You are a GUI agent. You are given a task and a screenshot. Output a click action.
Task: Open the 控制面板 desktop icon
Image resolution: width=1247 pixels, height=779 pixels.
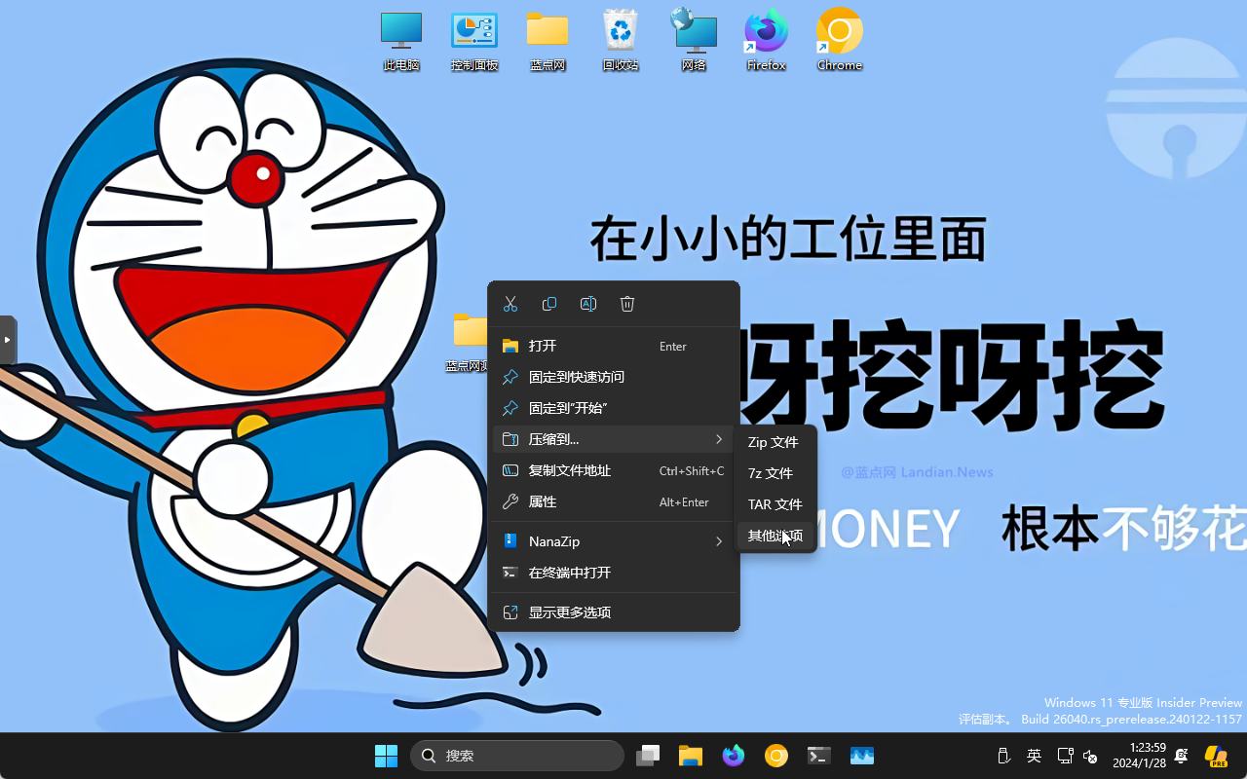(x=474, y=41)
